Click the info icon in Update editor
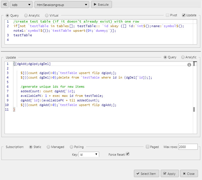Screen dimensions: 202x180 click(x=189, y=65)
